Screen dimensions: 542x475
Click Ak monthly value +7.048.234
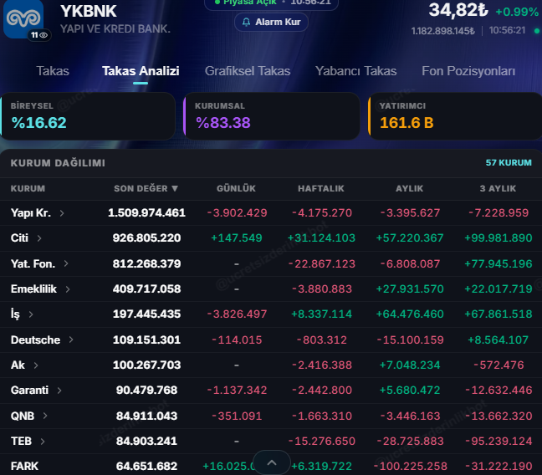pos(410,365)
